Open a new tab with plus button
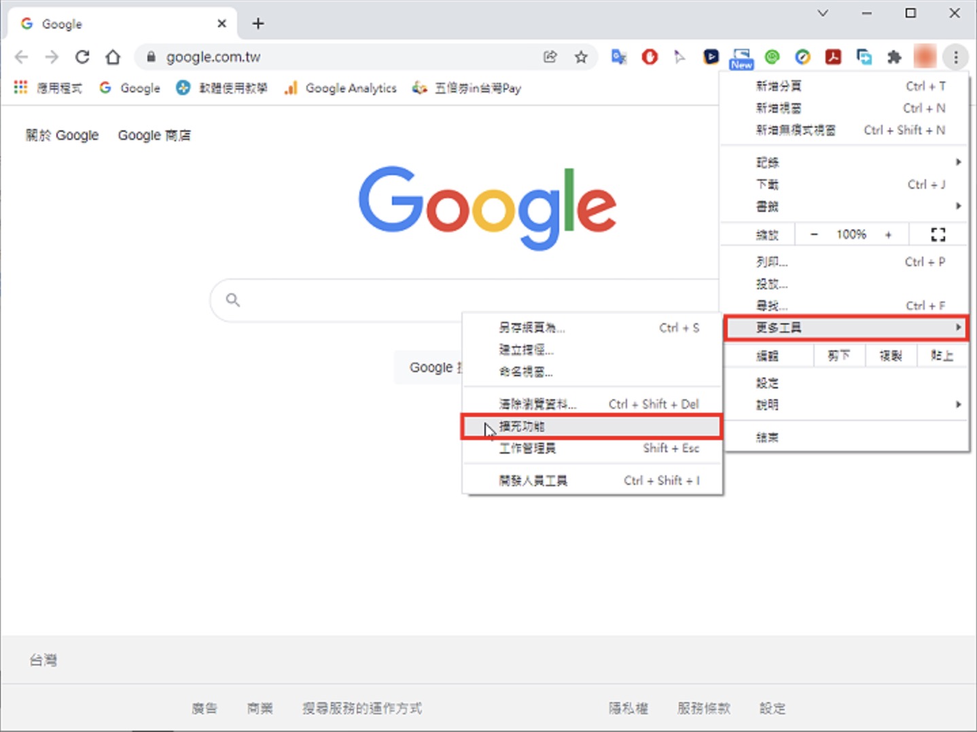977x732 pixels. coord(258,24)
